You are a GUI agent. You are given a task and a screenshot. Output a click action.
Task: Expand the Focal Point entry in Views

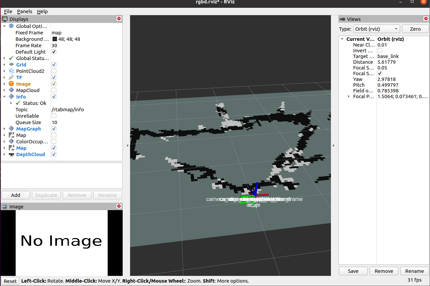point(349,96)
